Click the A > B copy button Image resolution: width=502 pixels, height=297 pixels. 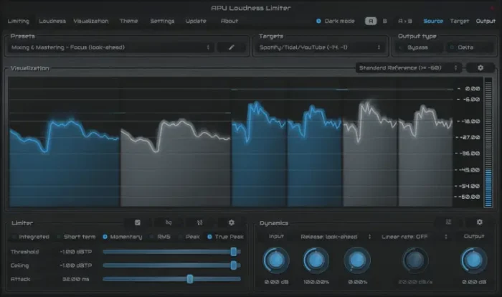tap(404, 21)
